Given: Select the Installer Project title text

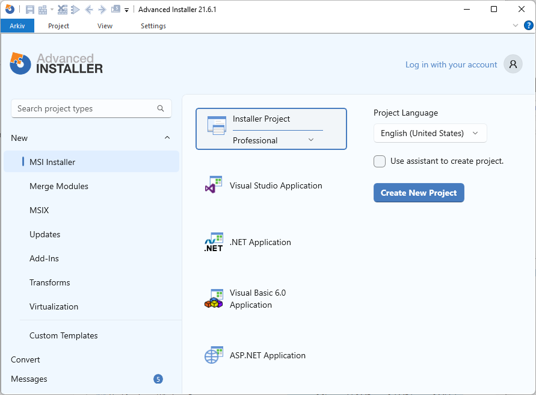Looking at the screenshot, I should 261,119.
